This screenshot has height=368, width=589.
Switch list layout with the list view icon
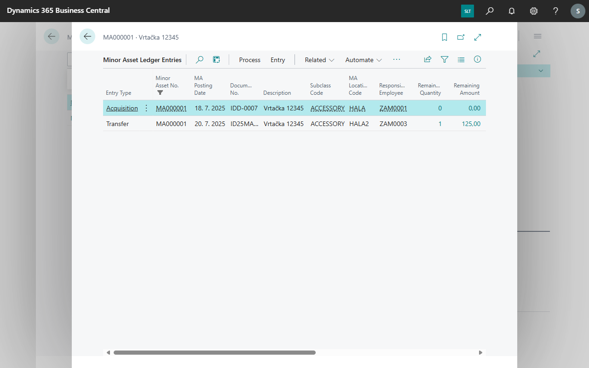461,59
